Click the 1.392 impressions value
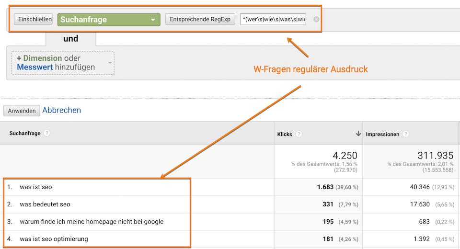460x249 pixels. pyautogui.click(x=422, y=239)
